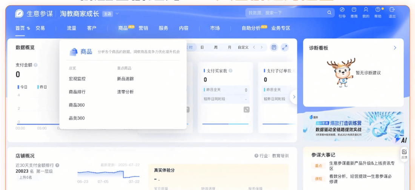Screen dimensions: 415x190
Task: Click the help icon next to 近30天支付金额排行
Action: click(57, 165)
